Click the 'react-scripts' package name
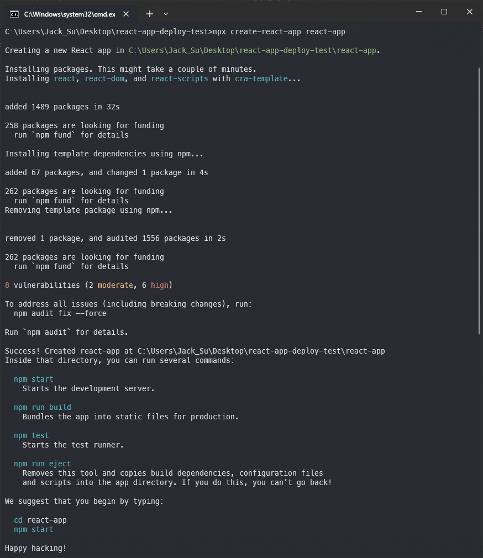This screenshot has width=483, height=558. pyautogui.click(x=180, y=78)
